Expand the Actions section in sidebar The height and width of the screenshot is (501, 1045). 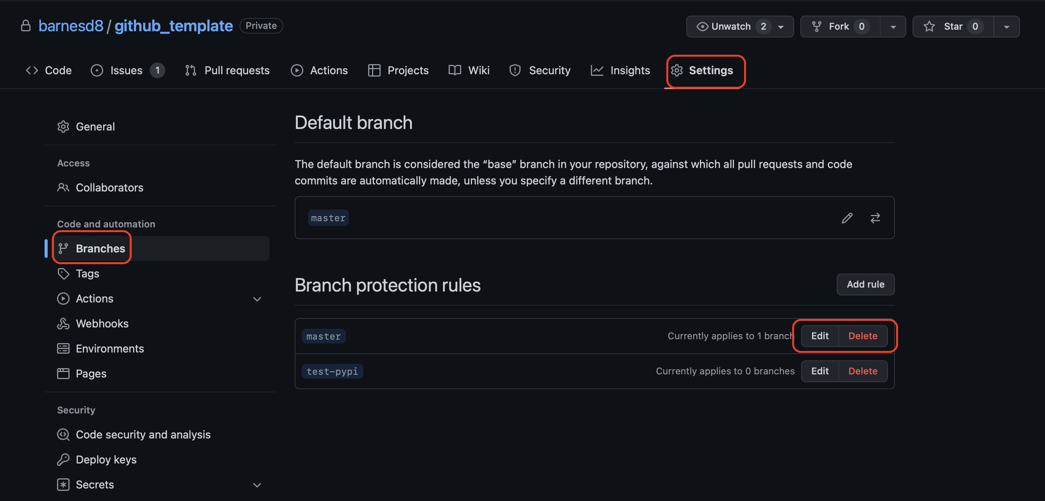click(257, 299)
